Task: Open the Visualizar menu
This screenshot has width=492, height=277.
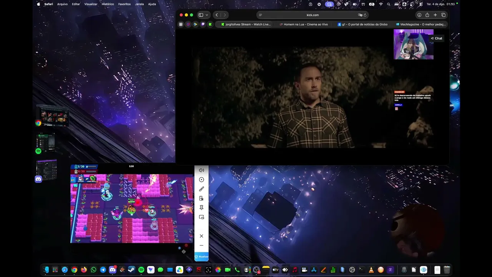Action: [x=91, y=4]
